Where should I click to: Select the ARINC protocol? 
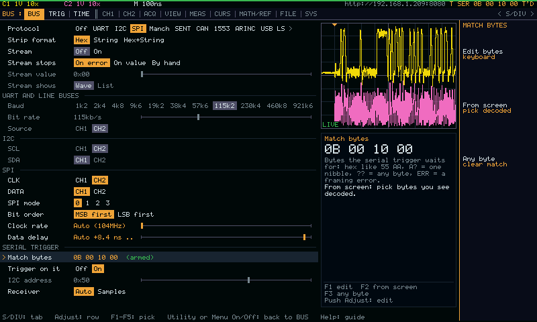click(245, 29)
